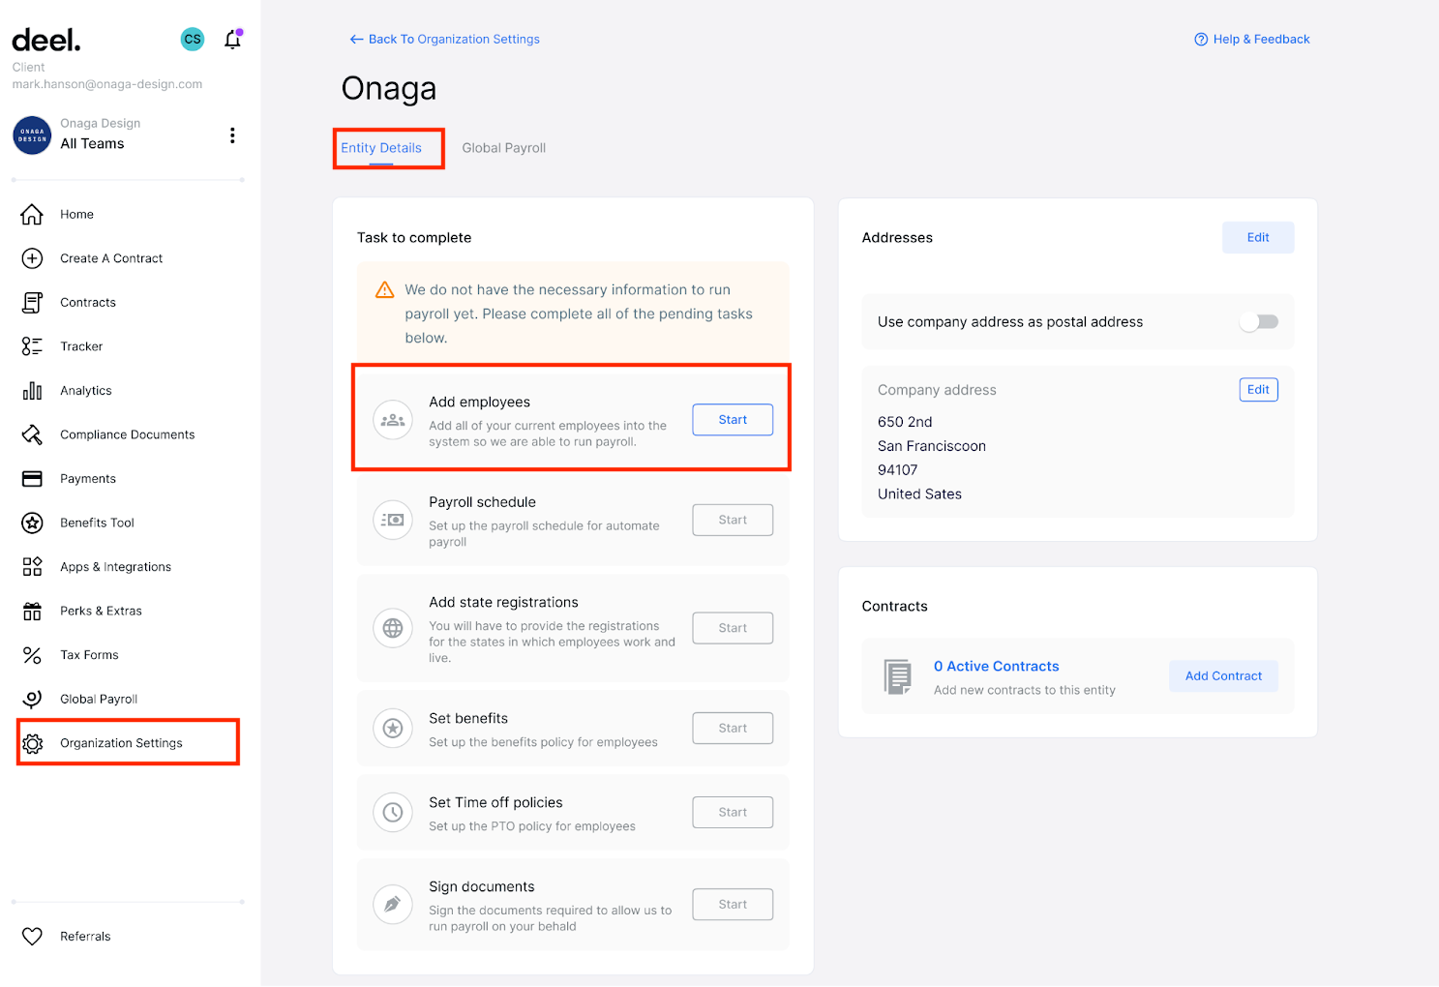This screenshot has height=987, width=1439.
Task: Click Start for Set benefits
Action: (733, 729)
